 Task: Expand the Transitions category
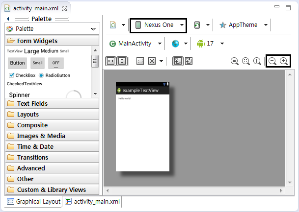(52, 158)
